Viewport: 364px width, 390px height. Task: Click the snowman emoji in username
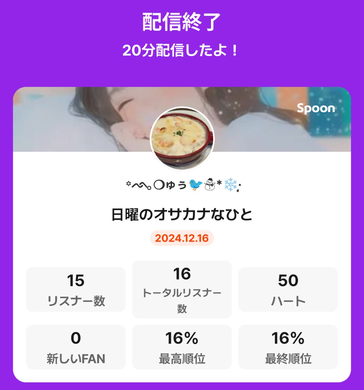pyautogui.click(x=210, y=185)
